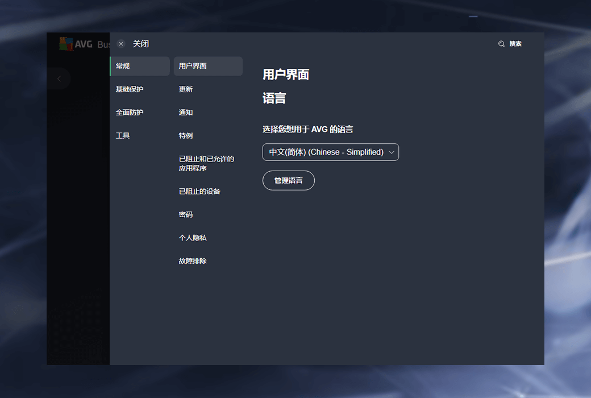Image resolution: width=591 pixels, height=398 pixels.
Task: Show the 已阻止的设备 page
Action: pyautogui.click(x=199, y=192)
